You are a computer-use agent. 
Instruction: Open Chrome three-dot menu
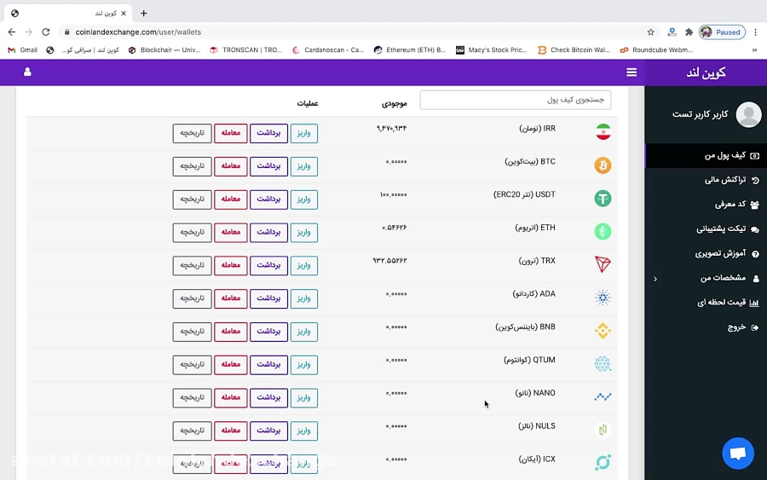click(755, 32)
